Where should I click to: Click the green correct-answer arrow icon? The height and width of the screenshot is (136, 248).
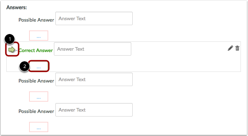coord(12,50)
